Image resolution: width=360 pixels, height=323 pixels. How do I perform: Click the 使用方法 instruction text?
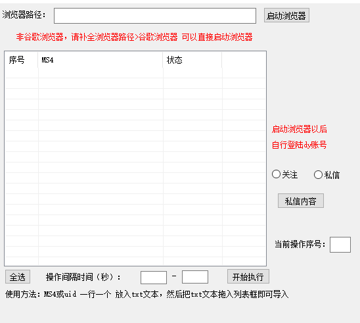click(x=146, y=294)
